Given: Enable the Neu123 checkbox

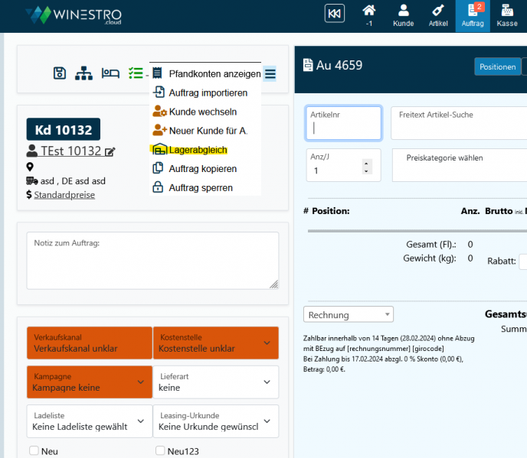Looking at the screenshot, I should (x=160, y=451).
